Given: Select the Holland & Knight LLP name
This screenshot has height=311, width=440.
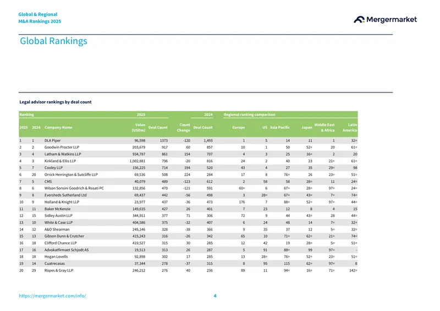Looking at the screenshot, I should 62,202.
